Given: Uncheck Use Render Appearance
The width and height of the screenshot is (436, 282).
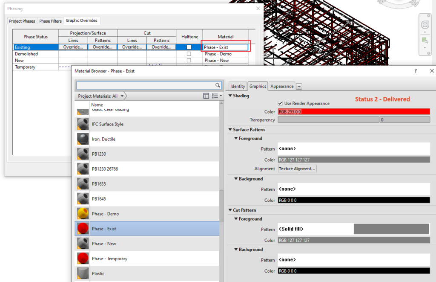Looking at the screenshot, I should pos(280,103).
